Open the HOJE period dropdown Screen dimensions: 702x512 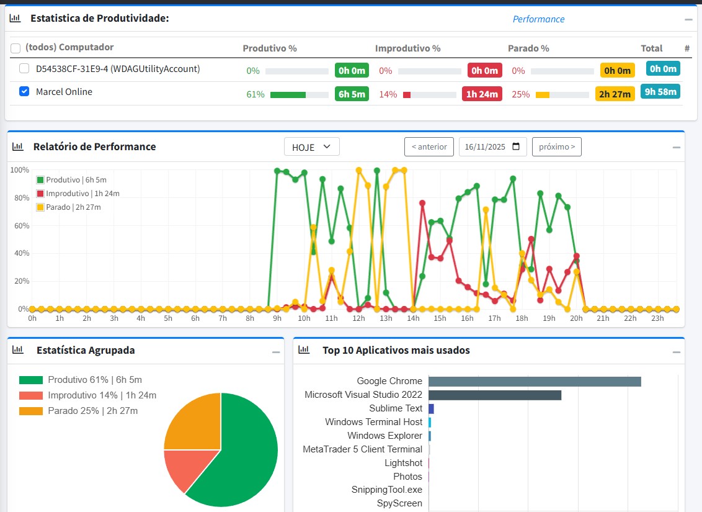coord(311,147)
